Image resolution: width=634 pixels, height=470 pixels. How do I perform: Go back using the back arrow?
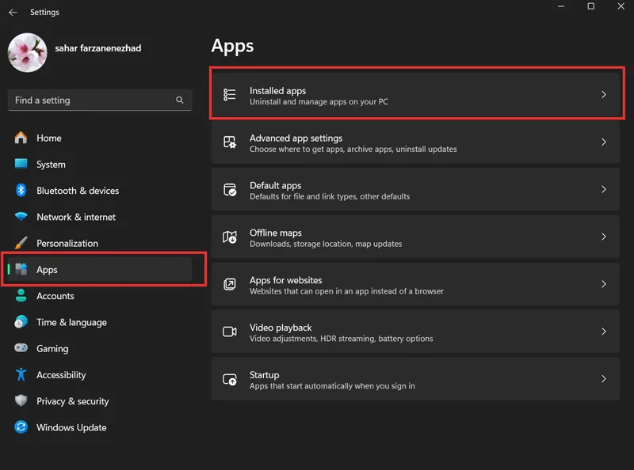(x=13, y=12)
